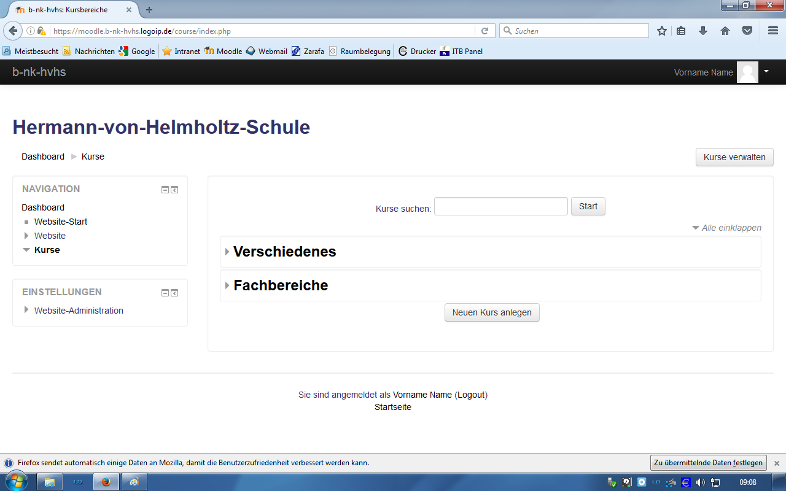Dock the Einstellungen block to the side
This screenshot has width=786, height=491.
pyautogui.click(x=174, y=293)
